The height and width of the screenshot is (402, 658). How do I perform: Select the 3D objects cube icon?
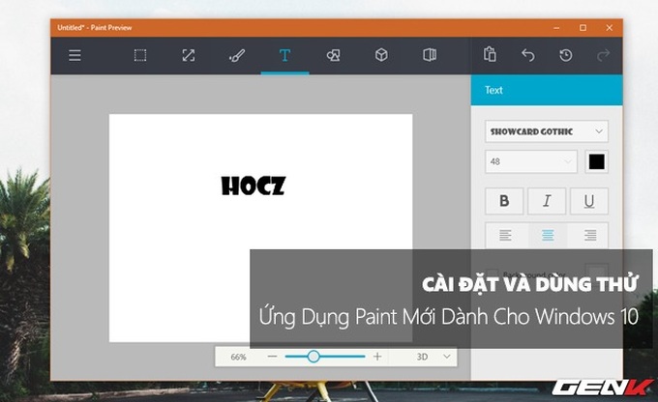(381, 55)
